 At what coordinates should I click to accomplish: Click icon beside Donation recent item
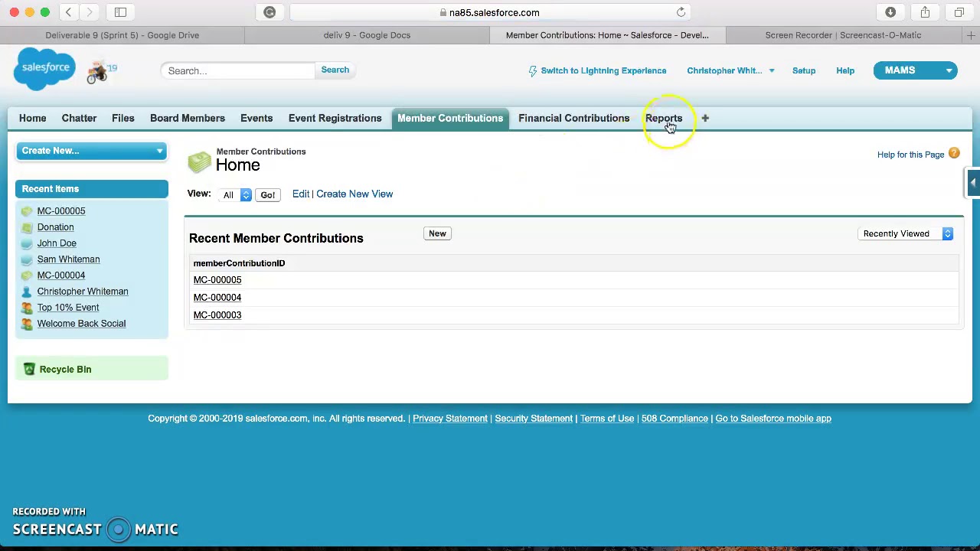(27, 227)
